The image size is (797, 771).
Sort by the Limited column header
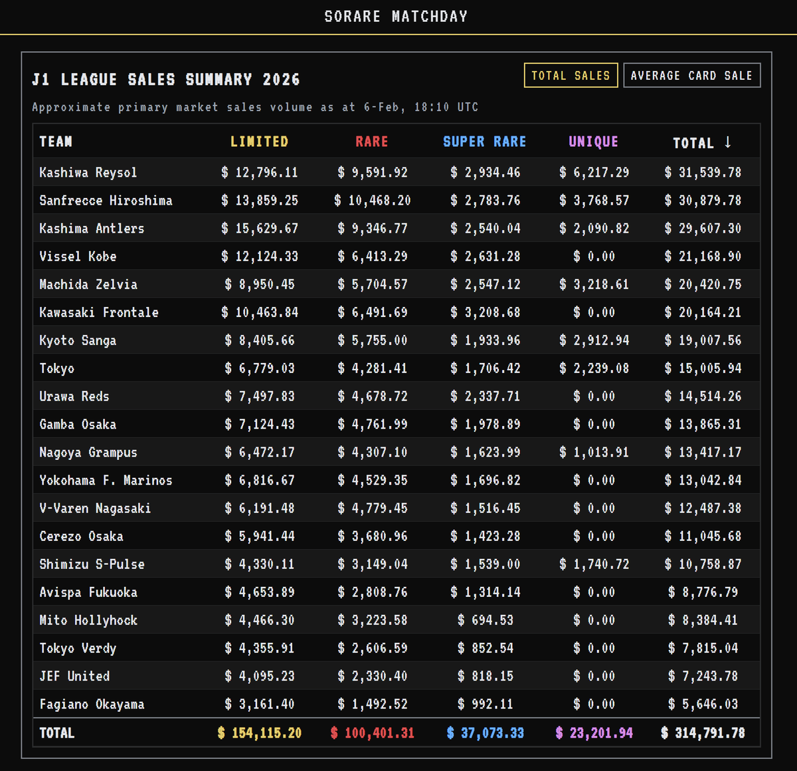(260, 142)
